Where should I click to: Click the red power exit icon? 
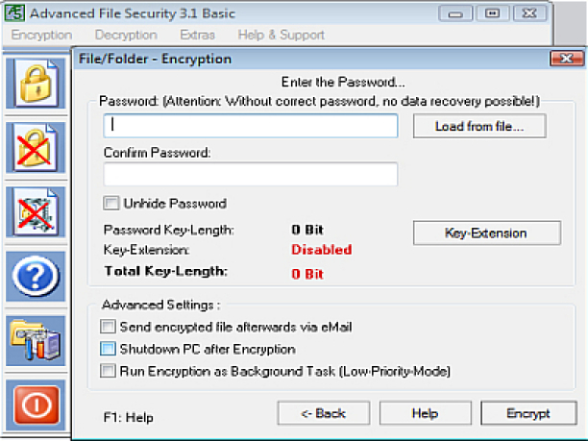[36, 404]
